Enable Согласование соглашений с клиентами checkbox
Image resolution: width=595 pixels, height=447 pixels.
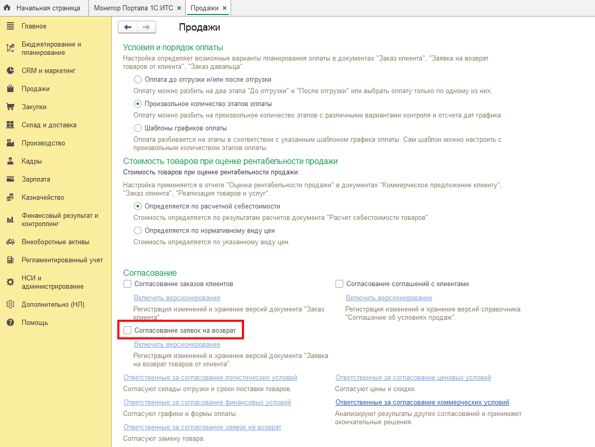[x=339, y=284]
